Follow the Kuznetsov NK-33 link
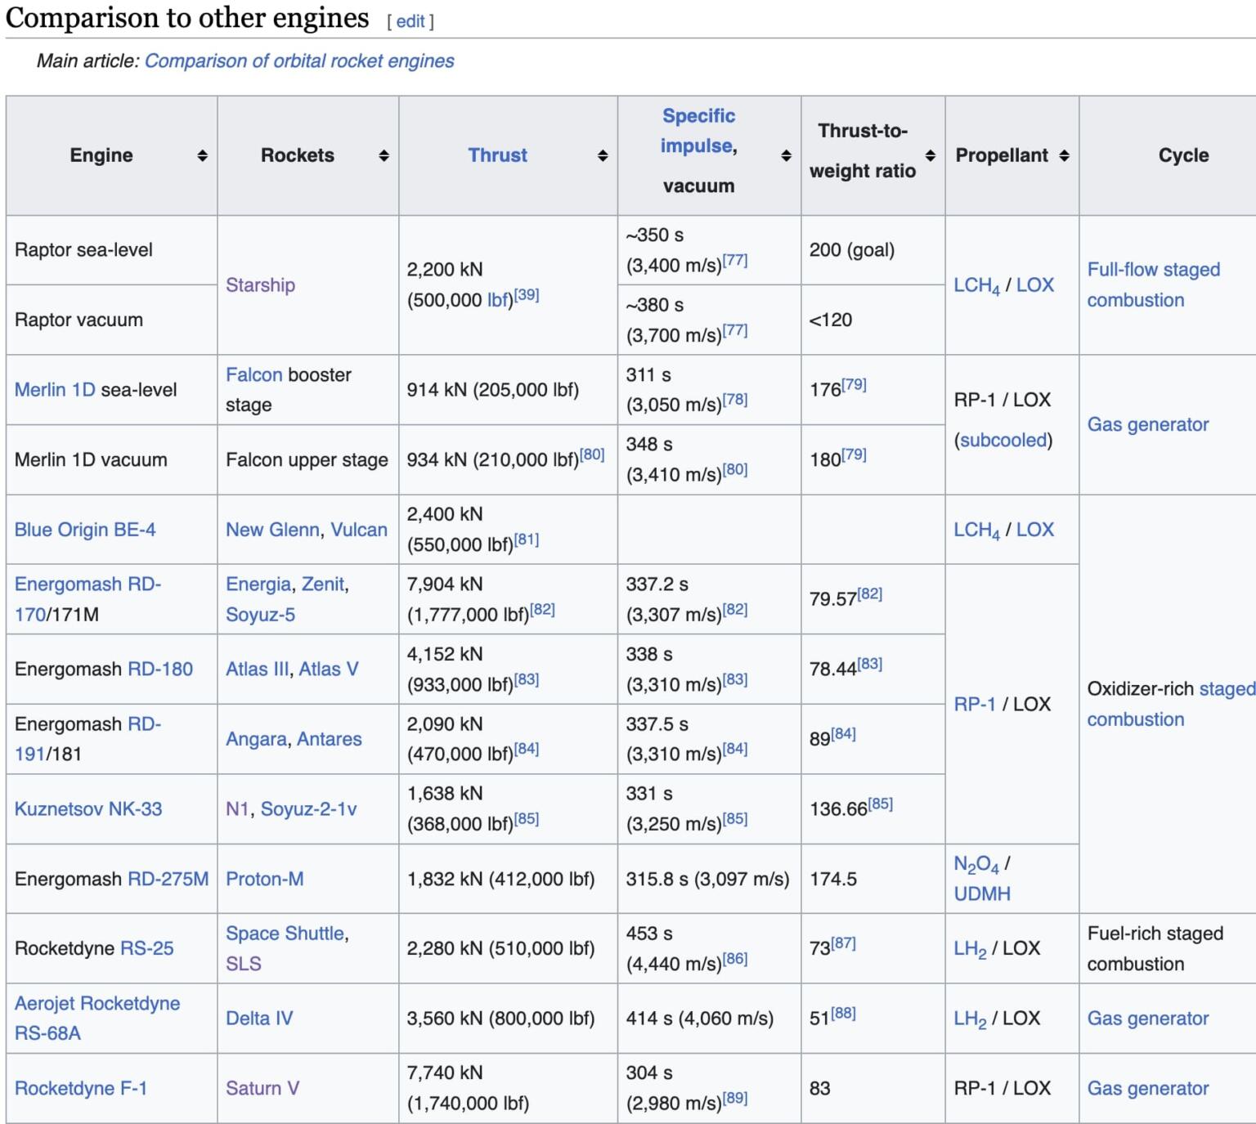This screenshot has width=1256, height=1124. tap(88, 809)
